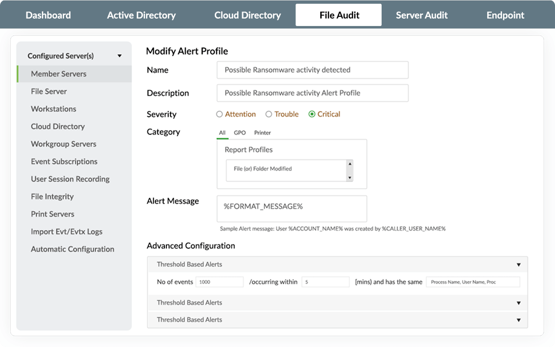Expand the second Threshold Based Alerts section

[x=518, y=303]
